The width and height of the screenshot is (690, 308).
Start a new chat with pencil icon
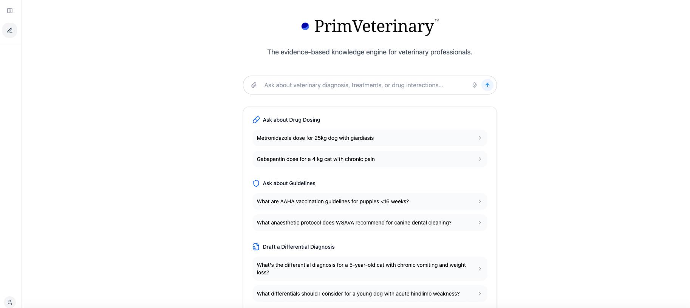10,30
